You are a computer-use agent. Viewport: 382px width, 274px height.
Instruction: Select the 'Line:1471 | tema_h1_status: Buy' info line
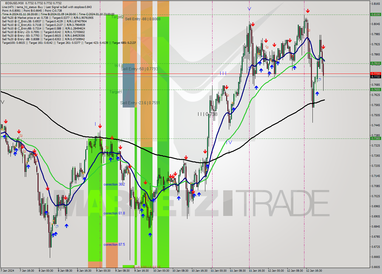pos(47,7)
